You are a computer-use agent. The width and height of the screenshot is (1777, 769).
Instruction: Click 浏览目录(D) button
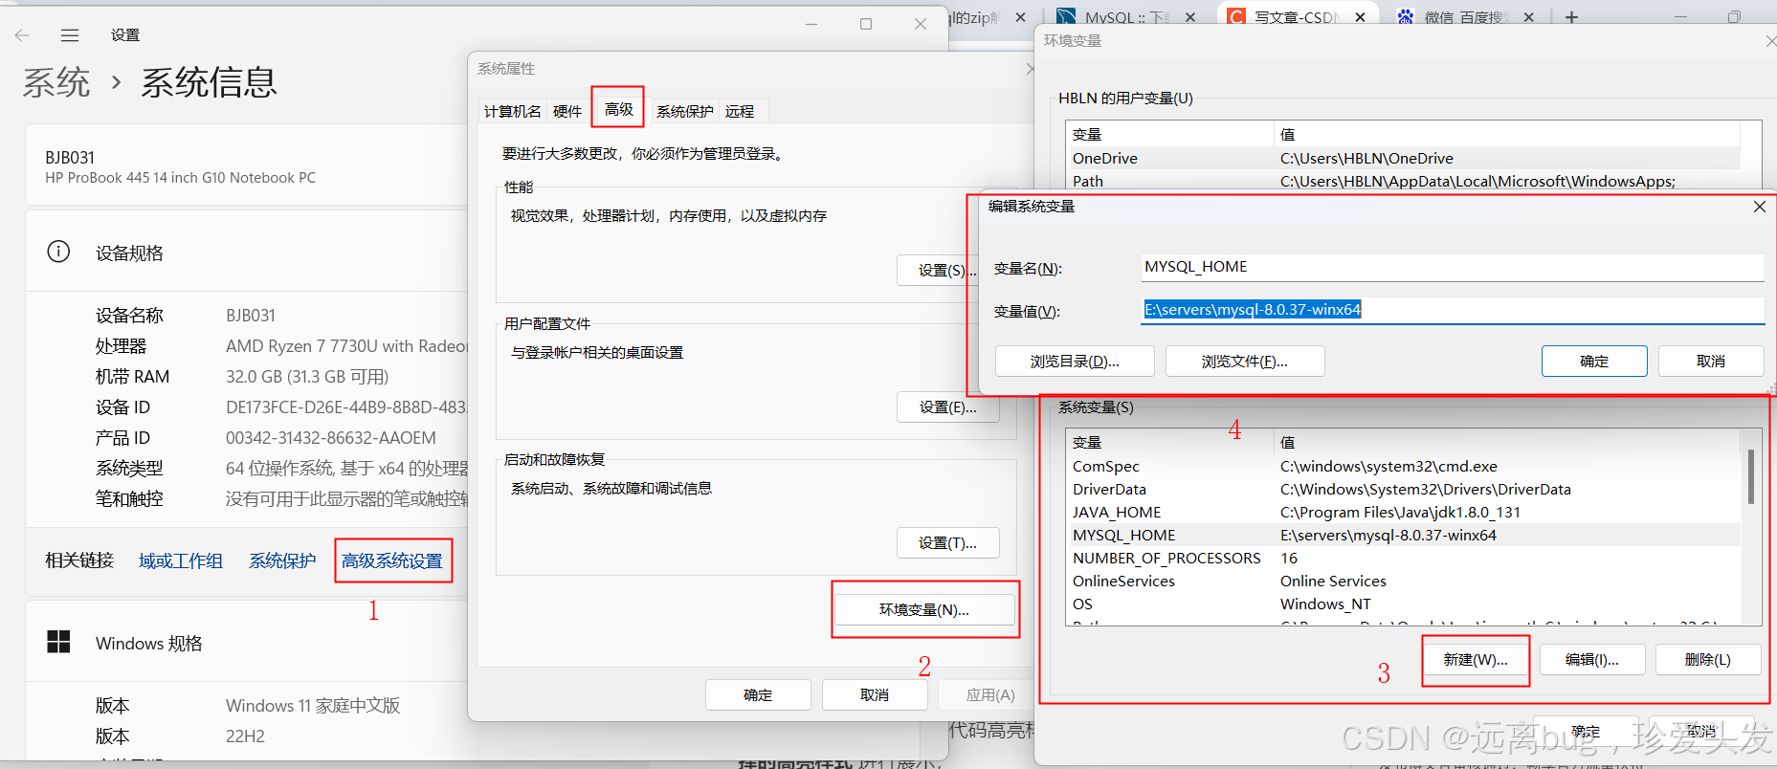click(x=1075, y=362)
